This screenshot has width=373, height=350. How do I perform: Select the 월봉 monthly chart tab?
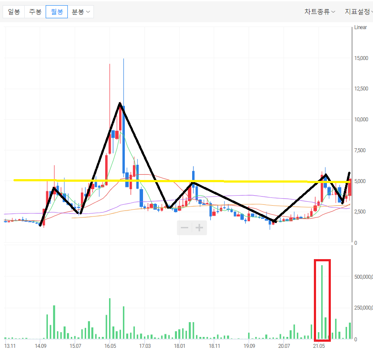(x=57, y=12)
